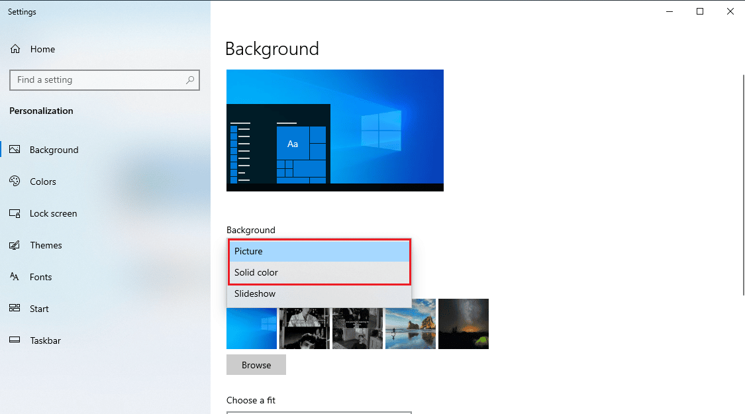Select the black-and-white portrait collage thumbnail
The image size is (745, 414).
pyautogui.click(x=305, y=329)
